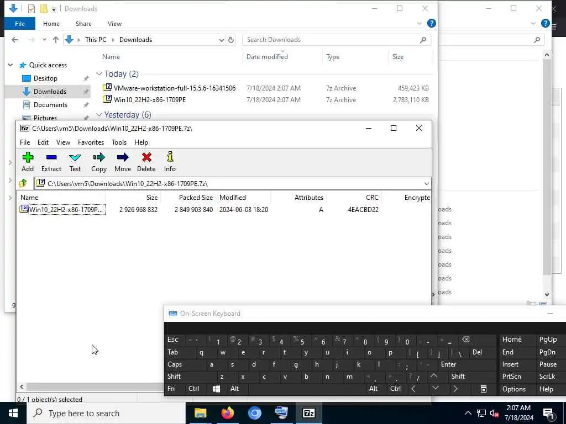Select Desktop in Quick access
This screenshot has width=566, height=424.
pos(45,78)
